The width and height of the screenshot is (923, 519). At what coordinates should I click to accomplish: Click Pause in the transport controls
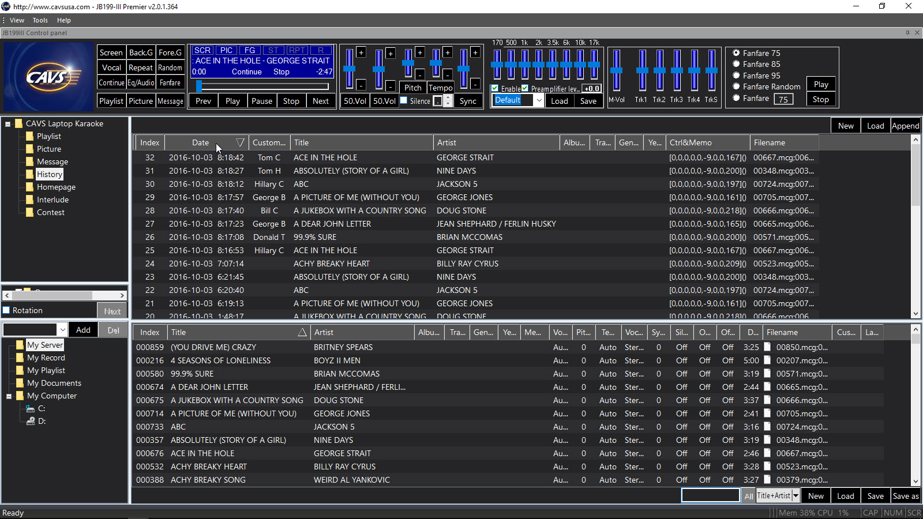pos(262,101)
